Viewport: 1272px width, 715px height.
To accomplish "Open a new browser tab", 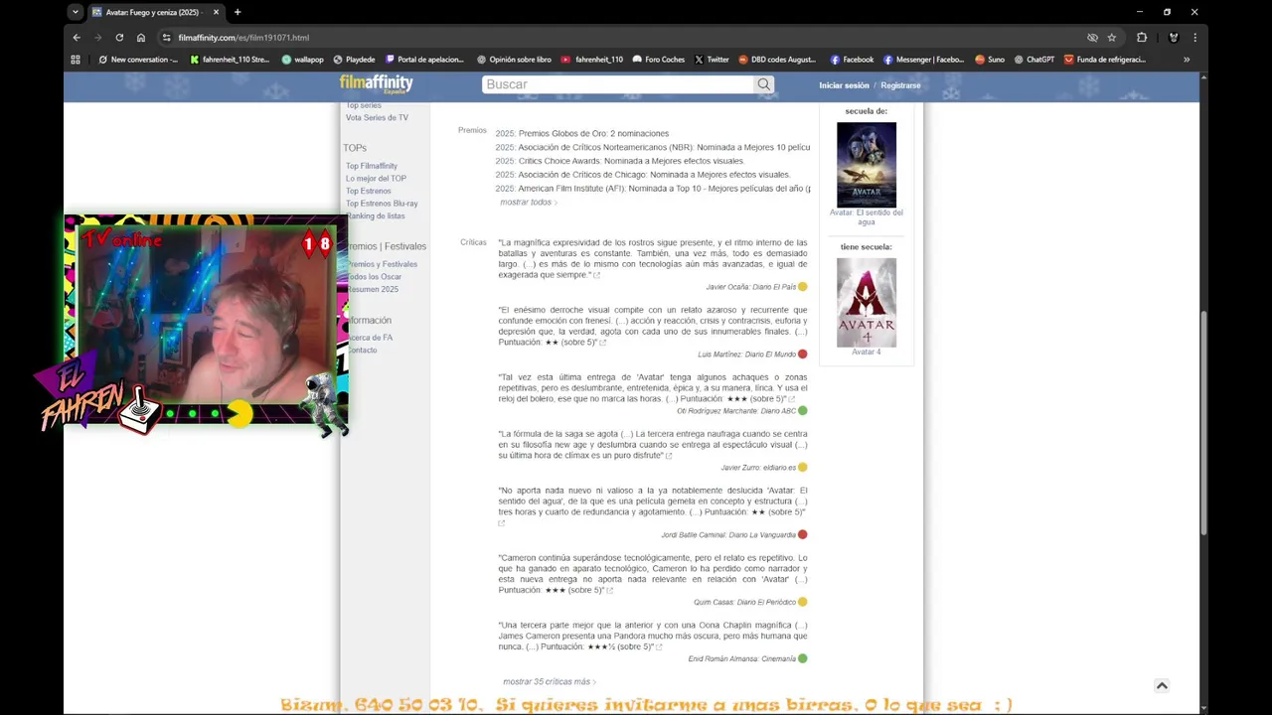I will click(x=238, y=12).
